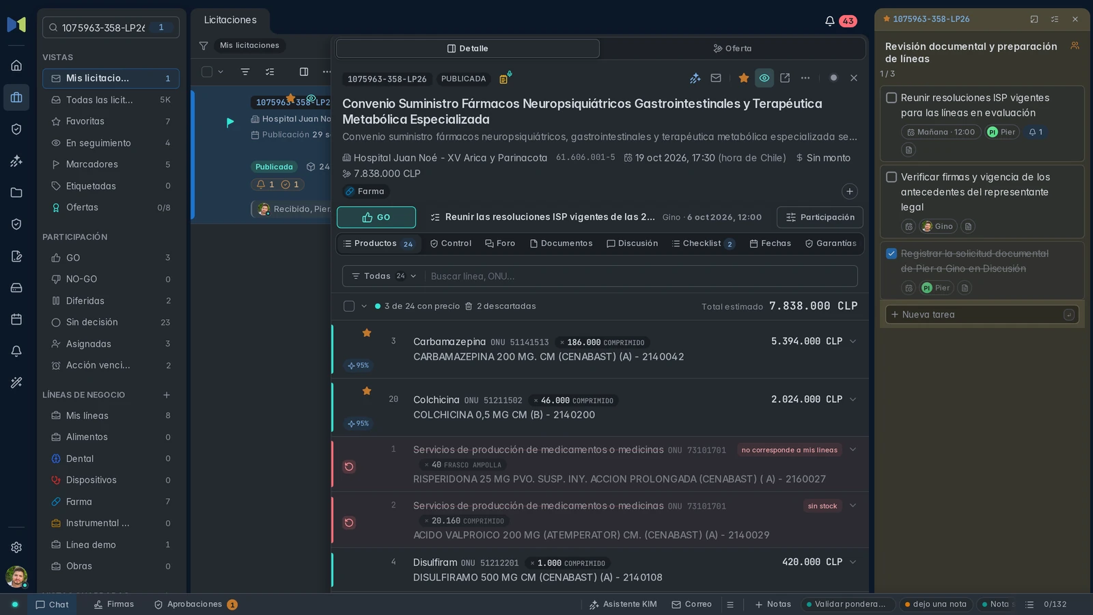Screen dimensions: 1093x615
Task: Click the Participación button
Action: click(x=820, y=217)
